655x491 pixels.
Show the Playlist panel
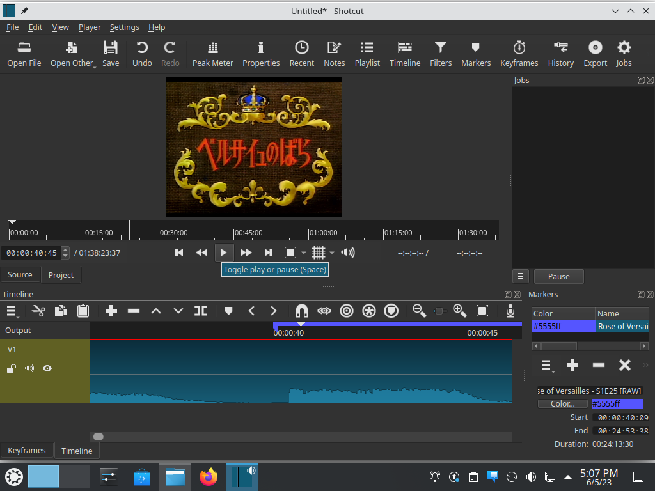point(367,54)
